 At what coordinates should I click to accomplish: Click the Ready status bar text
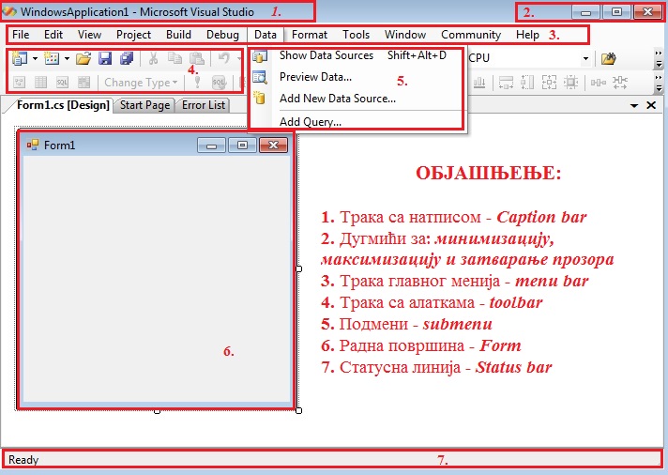pyautogui.click(x=23, y=460)
